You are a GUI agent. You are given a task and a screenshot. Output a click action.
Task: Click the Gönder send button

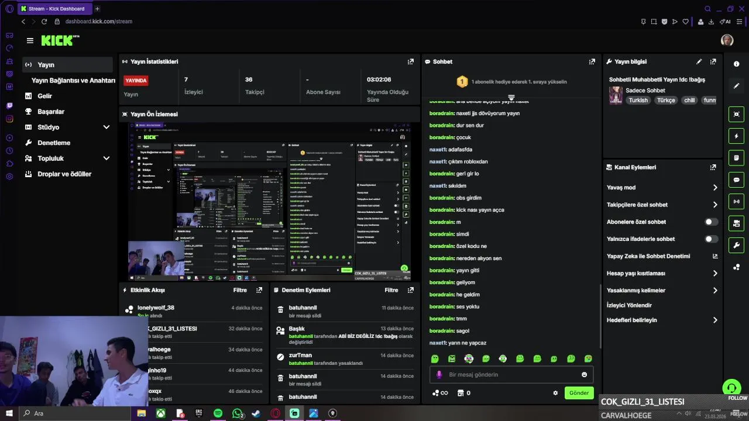point(579,393)
